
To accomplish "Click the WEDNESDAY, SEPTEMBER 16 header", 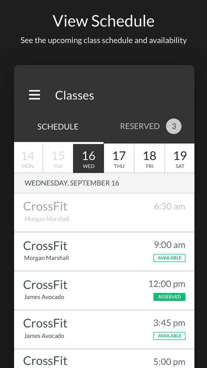I will pyautogui.click(x=72, y=183).
